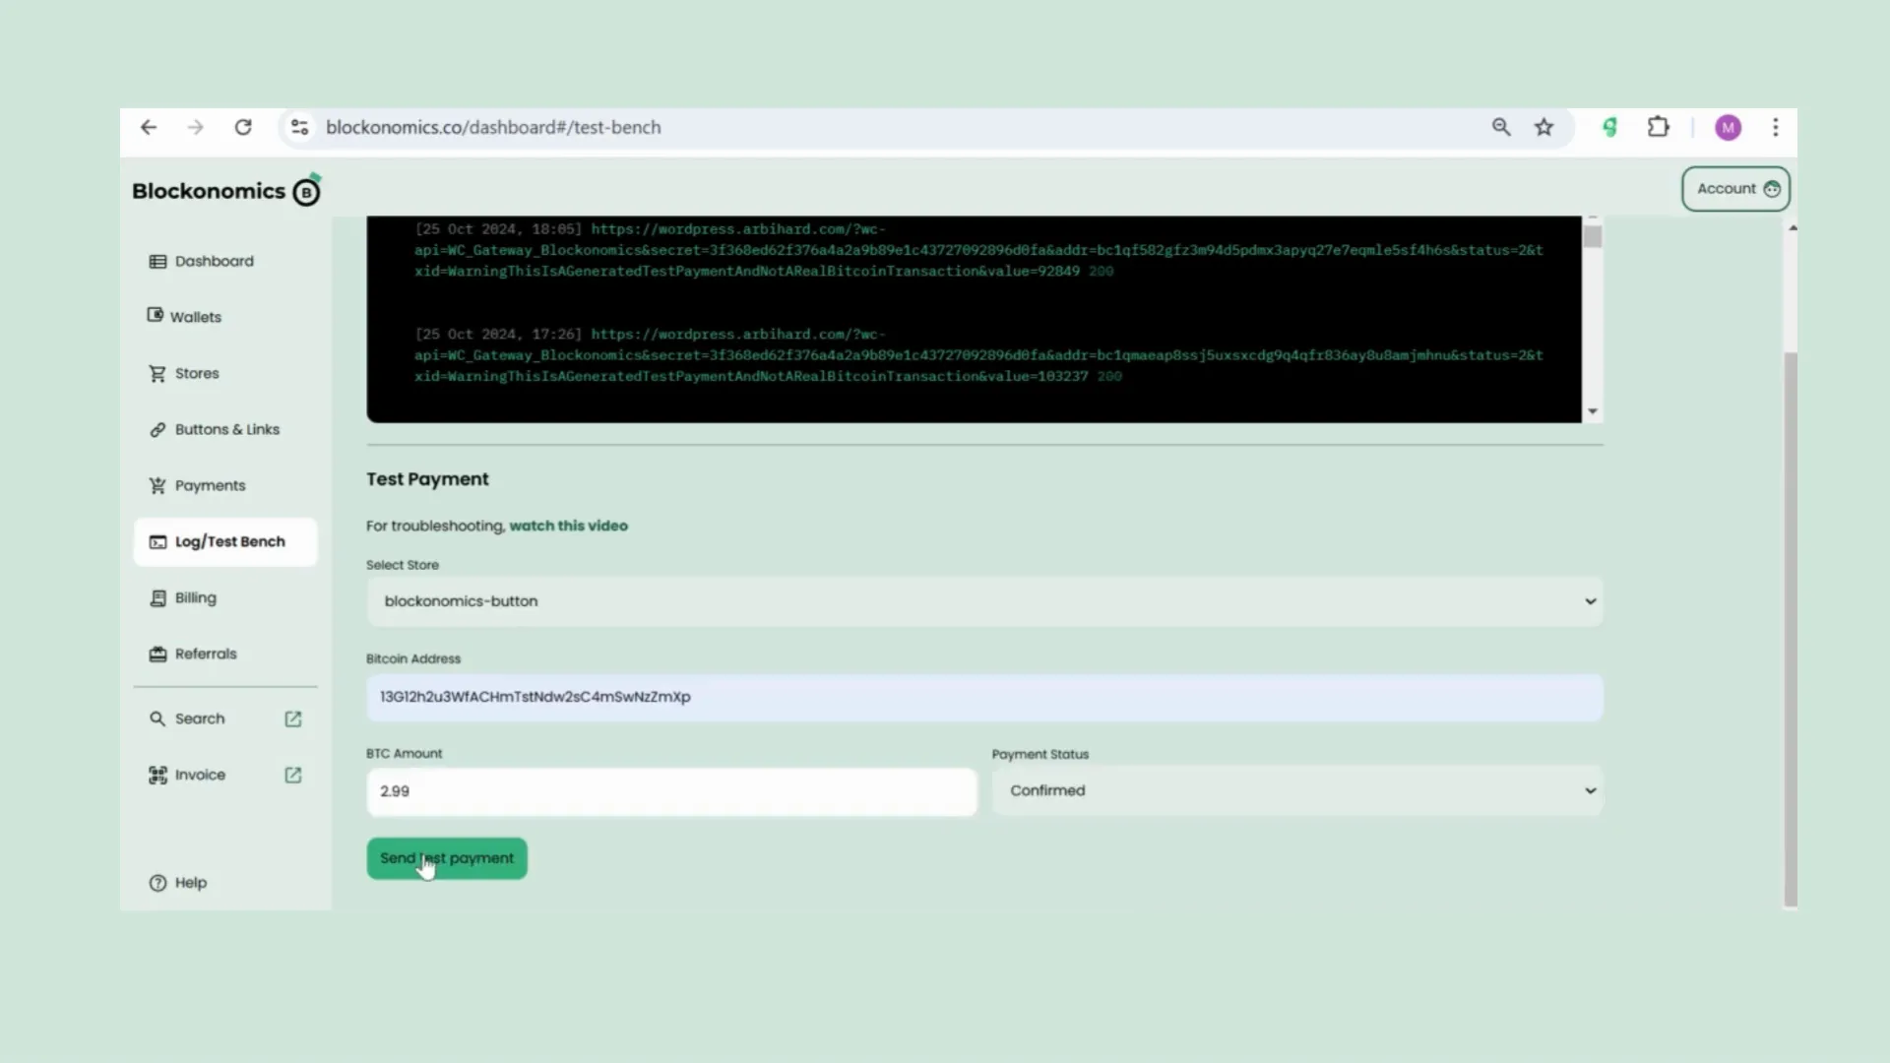Click the Blockonomics logo icon
The image size is (1890, 1063).
[x=308, y=191]
